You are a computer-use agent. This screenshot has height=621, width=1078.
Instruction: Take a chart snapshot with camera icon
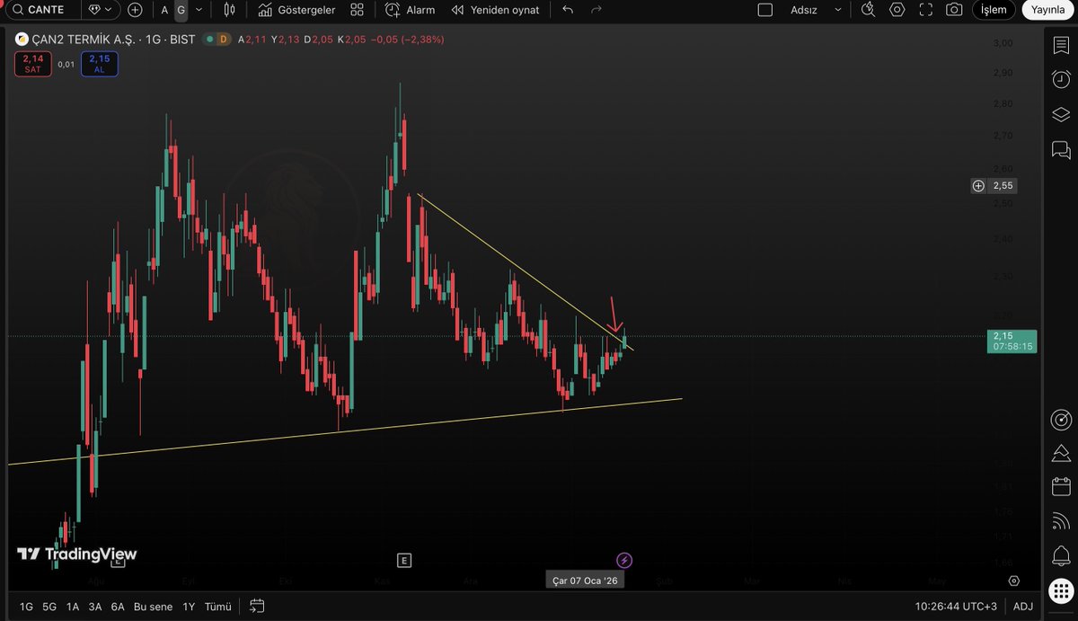click(954, 10)
